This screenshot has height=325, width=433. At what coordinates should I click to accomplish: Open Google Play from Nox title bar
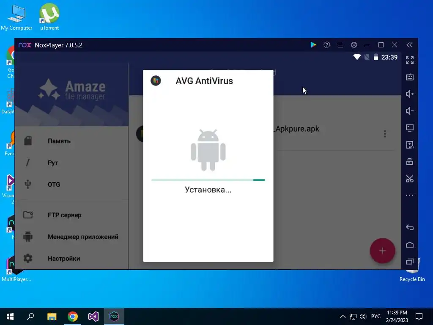click(x=313, y=45)
